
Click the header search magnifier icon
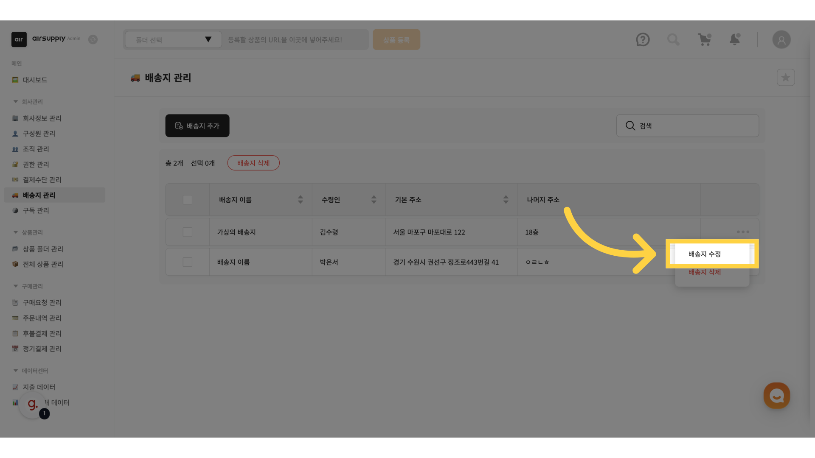point(673,40)
